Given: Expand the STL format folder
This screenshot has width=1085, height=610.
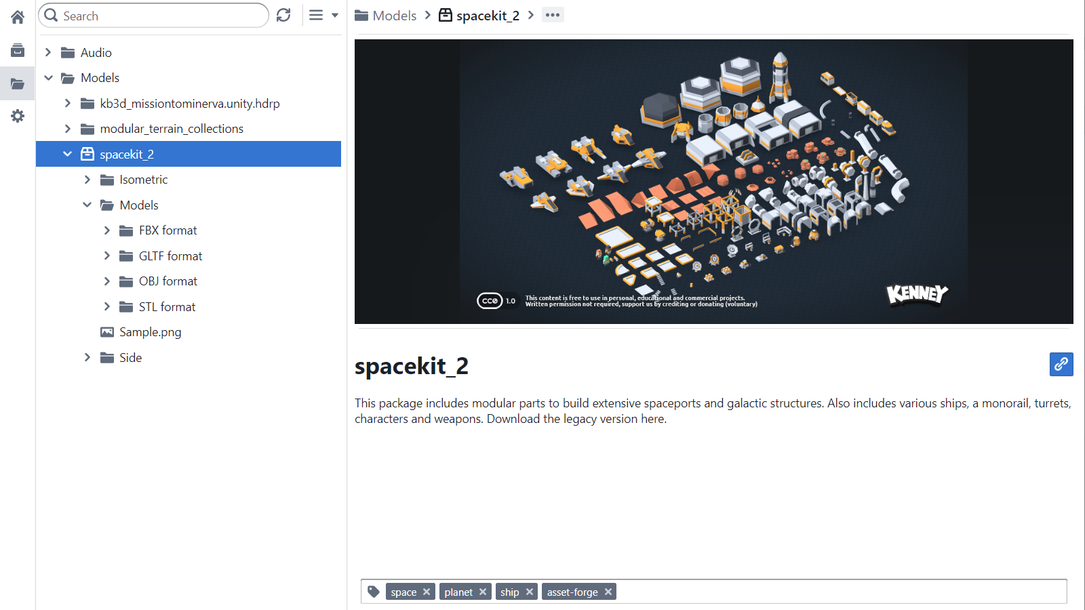Looking at the screenshot, I should (x=106, y=306).
